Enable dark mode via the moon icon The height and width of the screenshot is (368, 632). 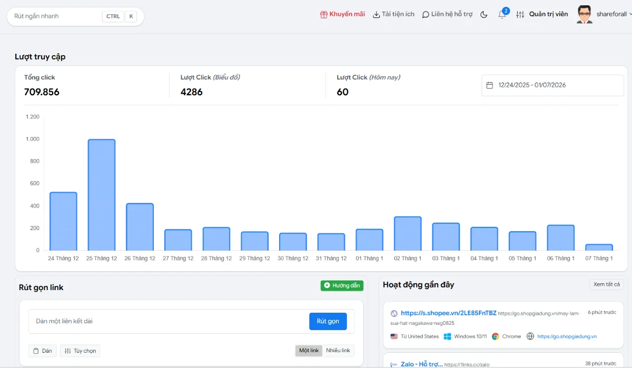pos(484,15)
